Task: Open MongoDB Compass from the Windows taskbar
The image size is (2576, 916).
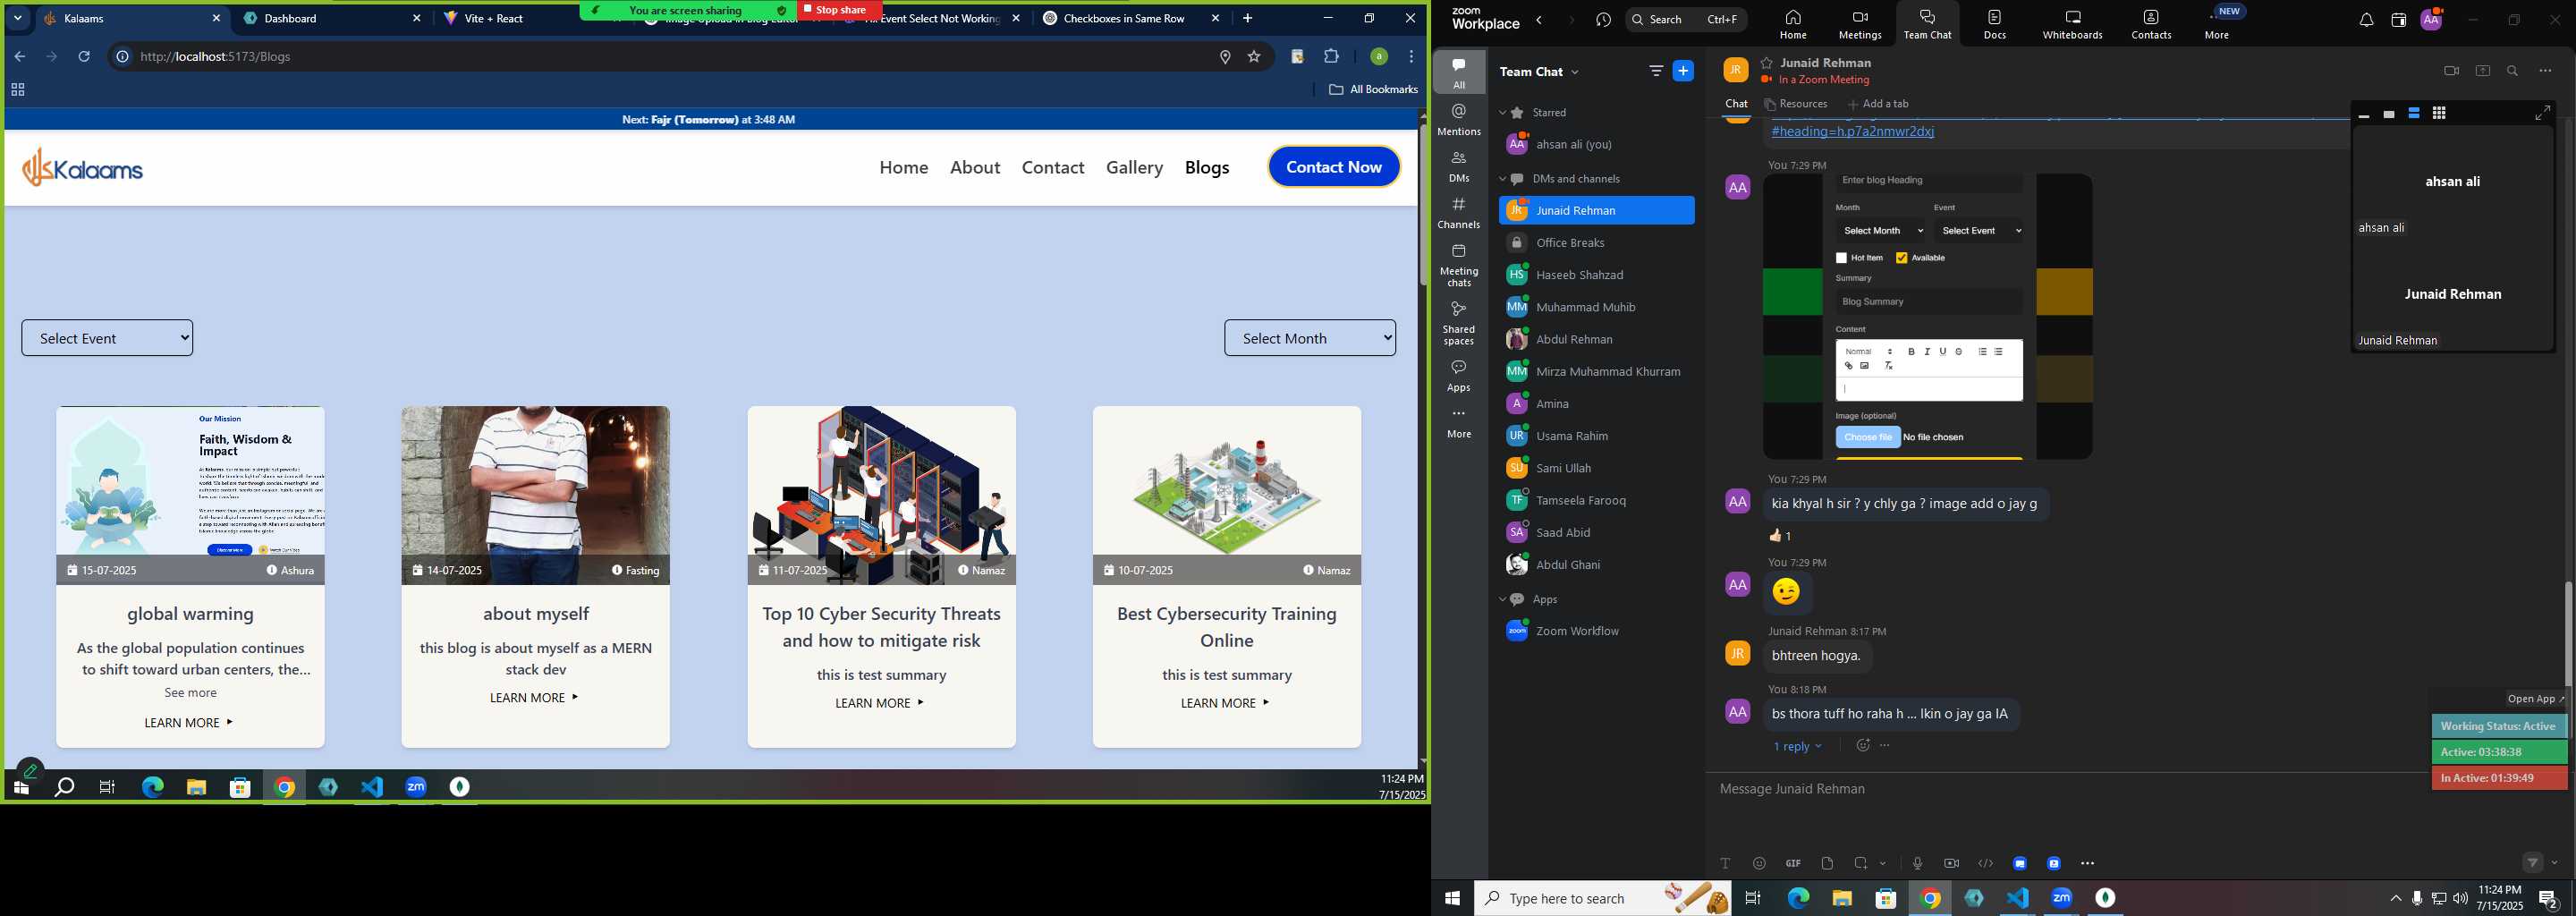Action: point(2106,898)
